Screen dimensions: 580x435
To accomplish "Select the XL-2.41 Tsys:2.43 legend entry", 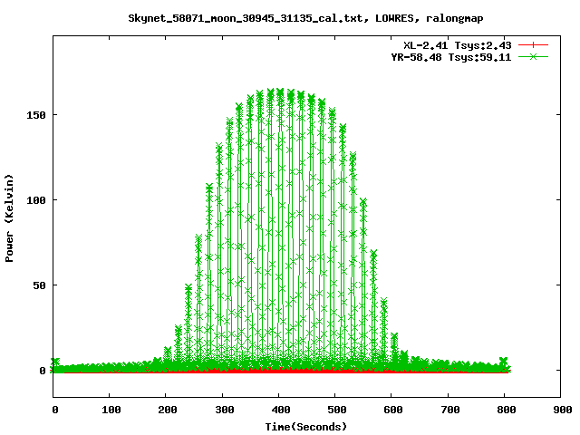I will [x=458, y=44].
